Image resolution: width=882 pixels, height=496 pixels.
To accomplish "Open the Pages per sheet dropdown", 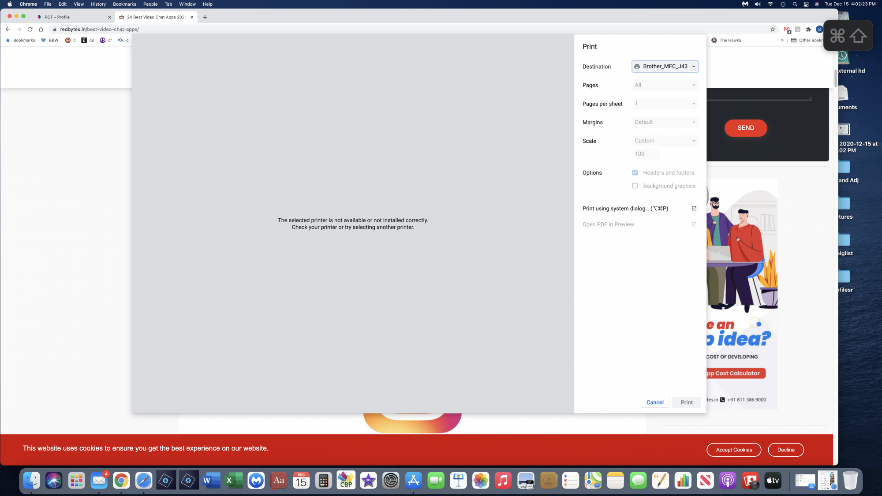I will 665,104.
